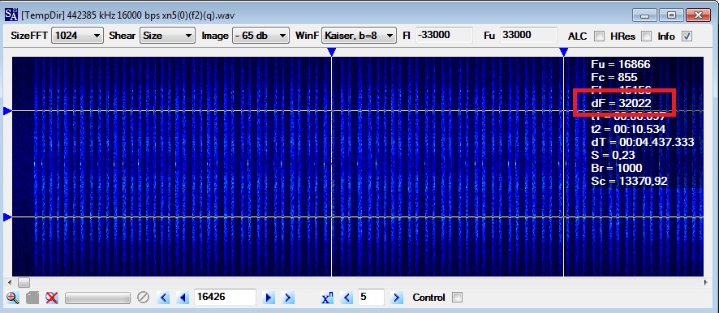
Task: Click the first top time marker triangle
Action: coord(332,52)
